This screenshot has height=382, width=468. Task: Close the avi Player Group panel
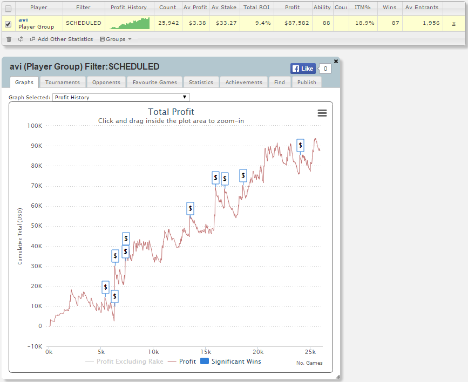point(336,61)
